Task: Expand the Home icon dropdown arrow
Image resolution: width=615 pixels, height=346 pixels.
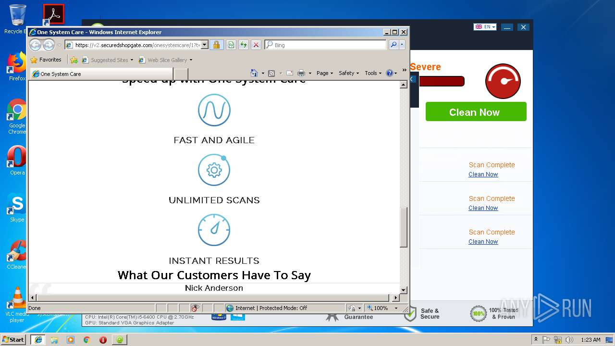Action: coord(263,73)
